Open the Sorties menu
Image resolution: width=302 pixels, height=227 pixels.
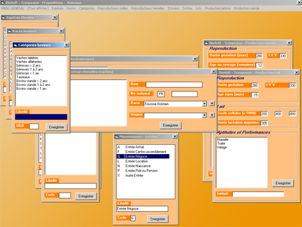[x=187, y=8]
